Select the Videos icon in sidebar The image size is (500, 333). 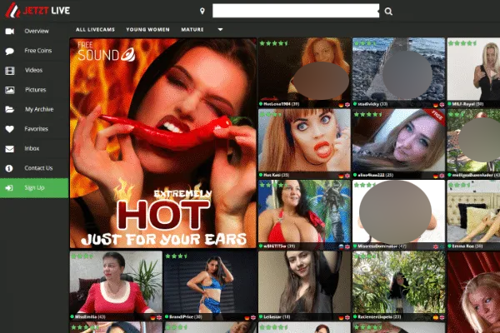pos(10,70)
